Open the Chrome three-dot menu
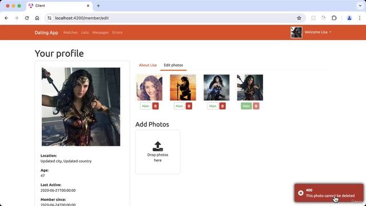 [x=360, y=18]
